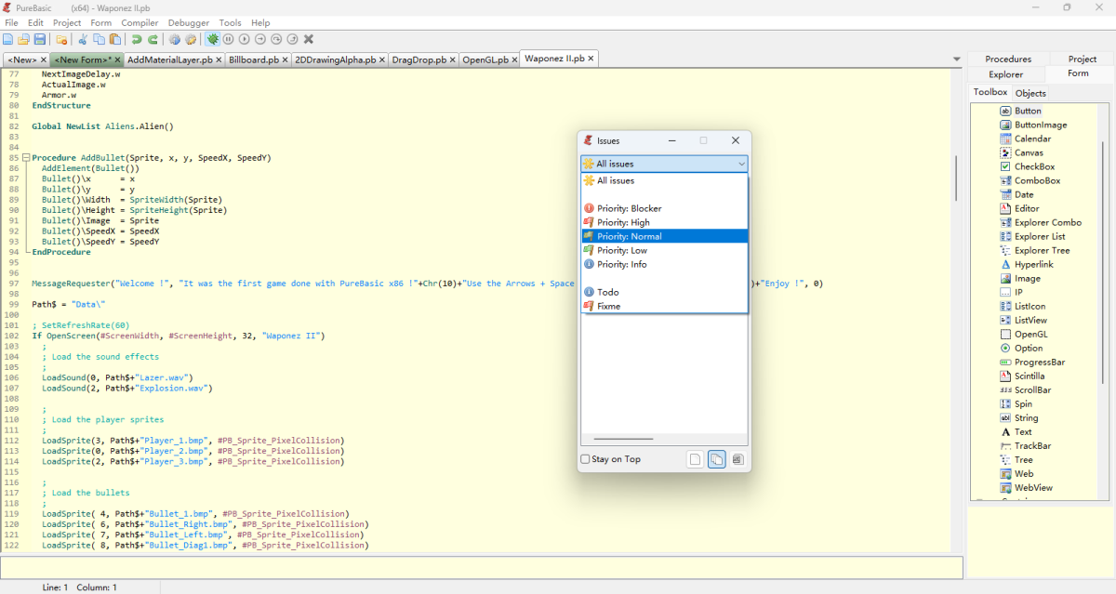Click the Save file disk icon
This screenshot has width=1116, height=594.
click(39, 39)
